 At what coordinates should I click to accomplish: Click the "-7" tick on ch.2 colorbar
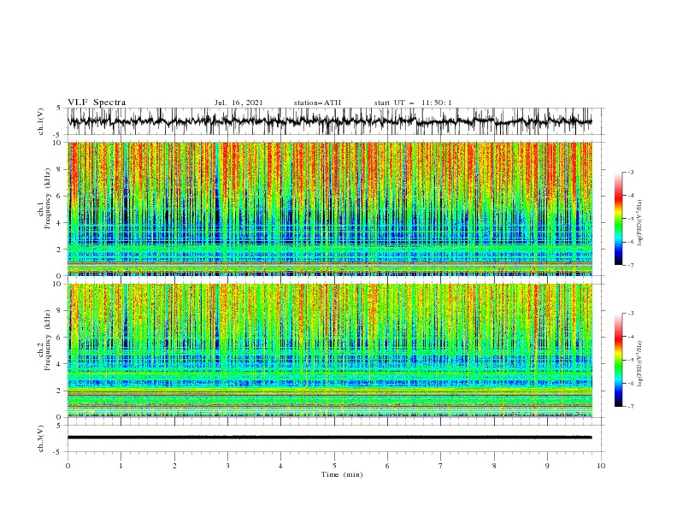coord(631,407)
